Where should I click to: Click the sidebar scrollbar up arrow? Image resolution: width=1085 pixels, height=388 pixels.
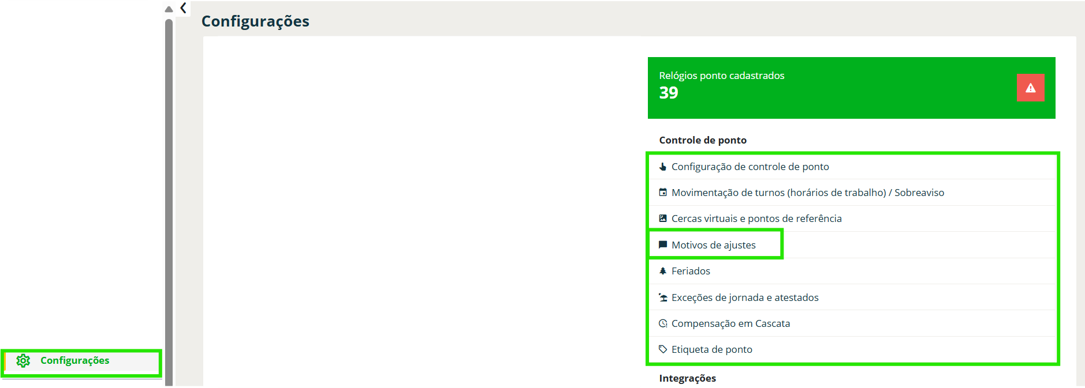(x=169, y=9)
